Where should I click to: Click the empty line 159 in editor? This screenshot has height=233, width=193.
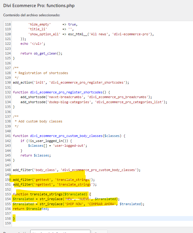pyautogui.click(x=103, y=223)
